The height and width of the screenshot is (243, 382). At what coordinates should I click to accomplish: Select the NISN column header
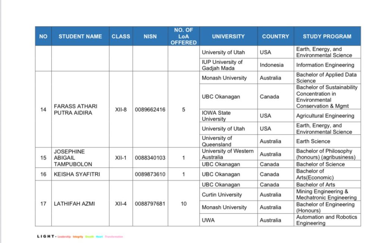[x=150, y=36]
